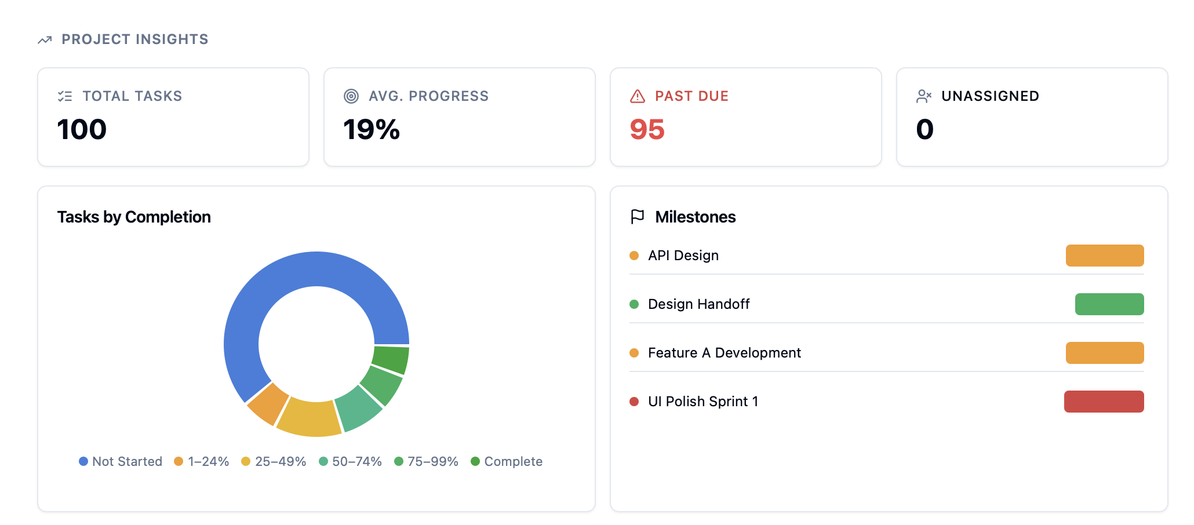Click the warning triangle icon on Past Due card
Viewport: 1194px width, 525px height.
[x=638, y=96]
